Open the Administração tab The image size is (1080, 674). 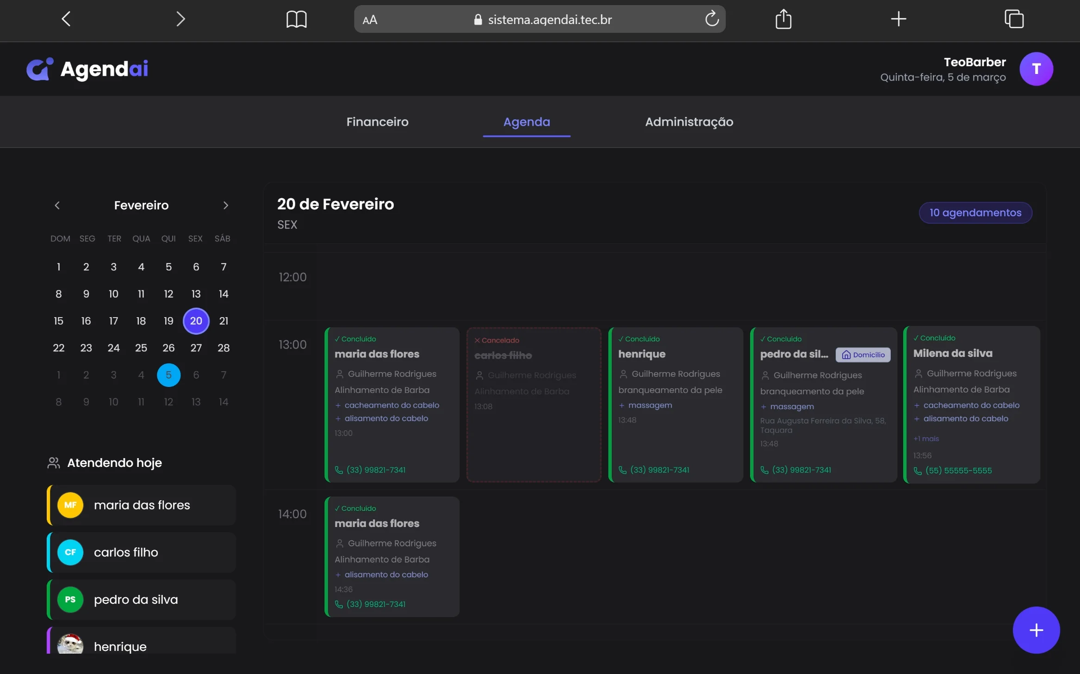click(x=689, y=122)
